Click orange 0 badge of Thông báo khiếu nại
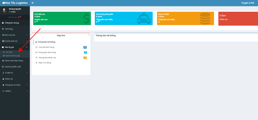Viewport: 258px width, 120px height. 85,58
